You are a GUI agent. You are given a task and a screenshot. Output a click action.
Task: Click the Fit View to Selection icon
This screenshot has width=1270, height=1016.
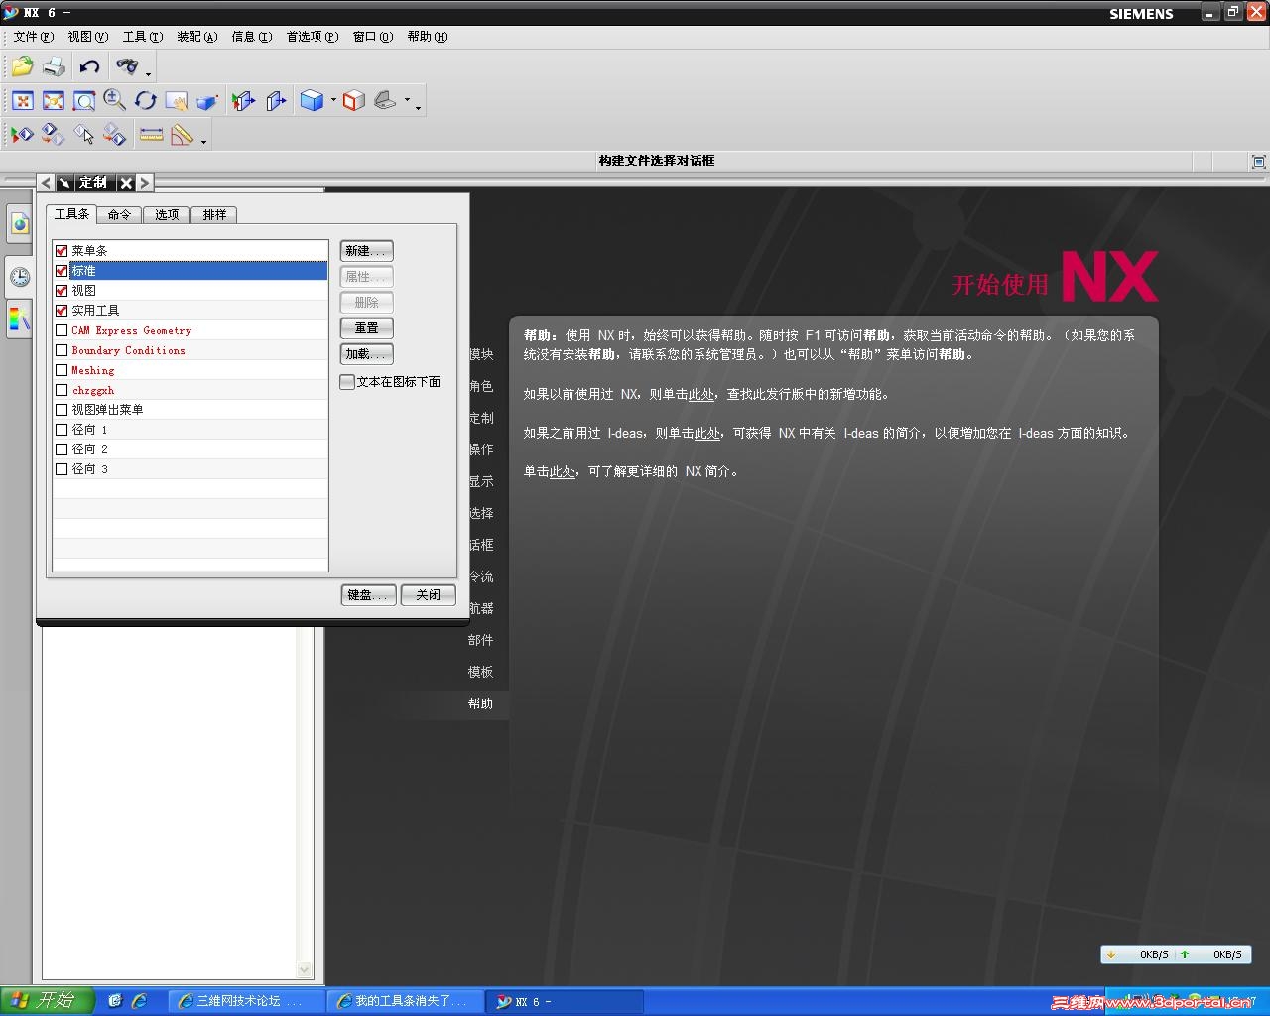tap(54, 100)
